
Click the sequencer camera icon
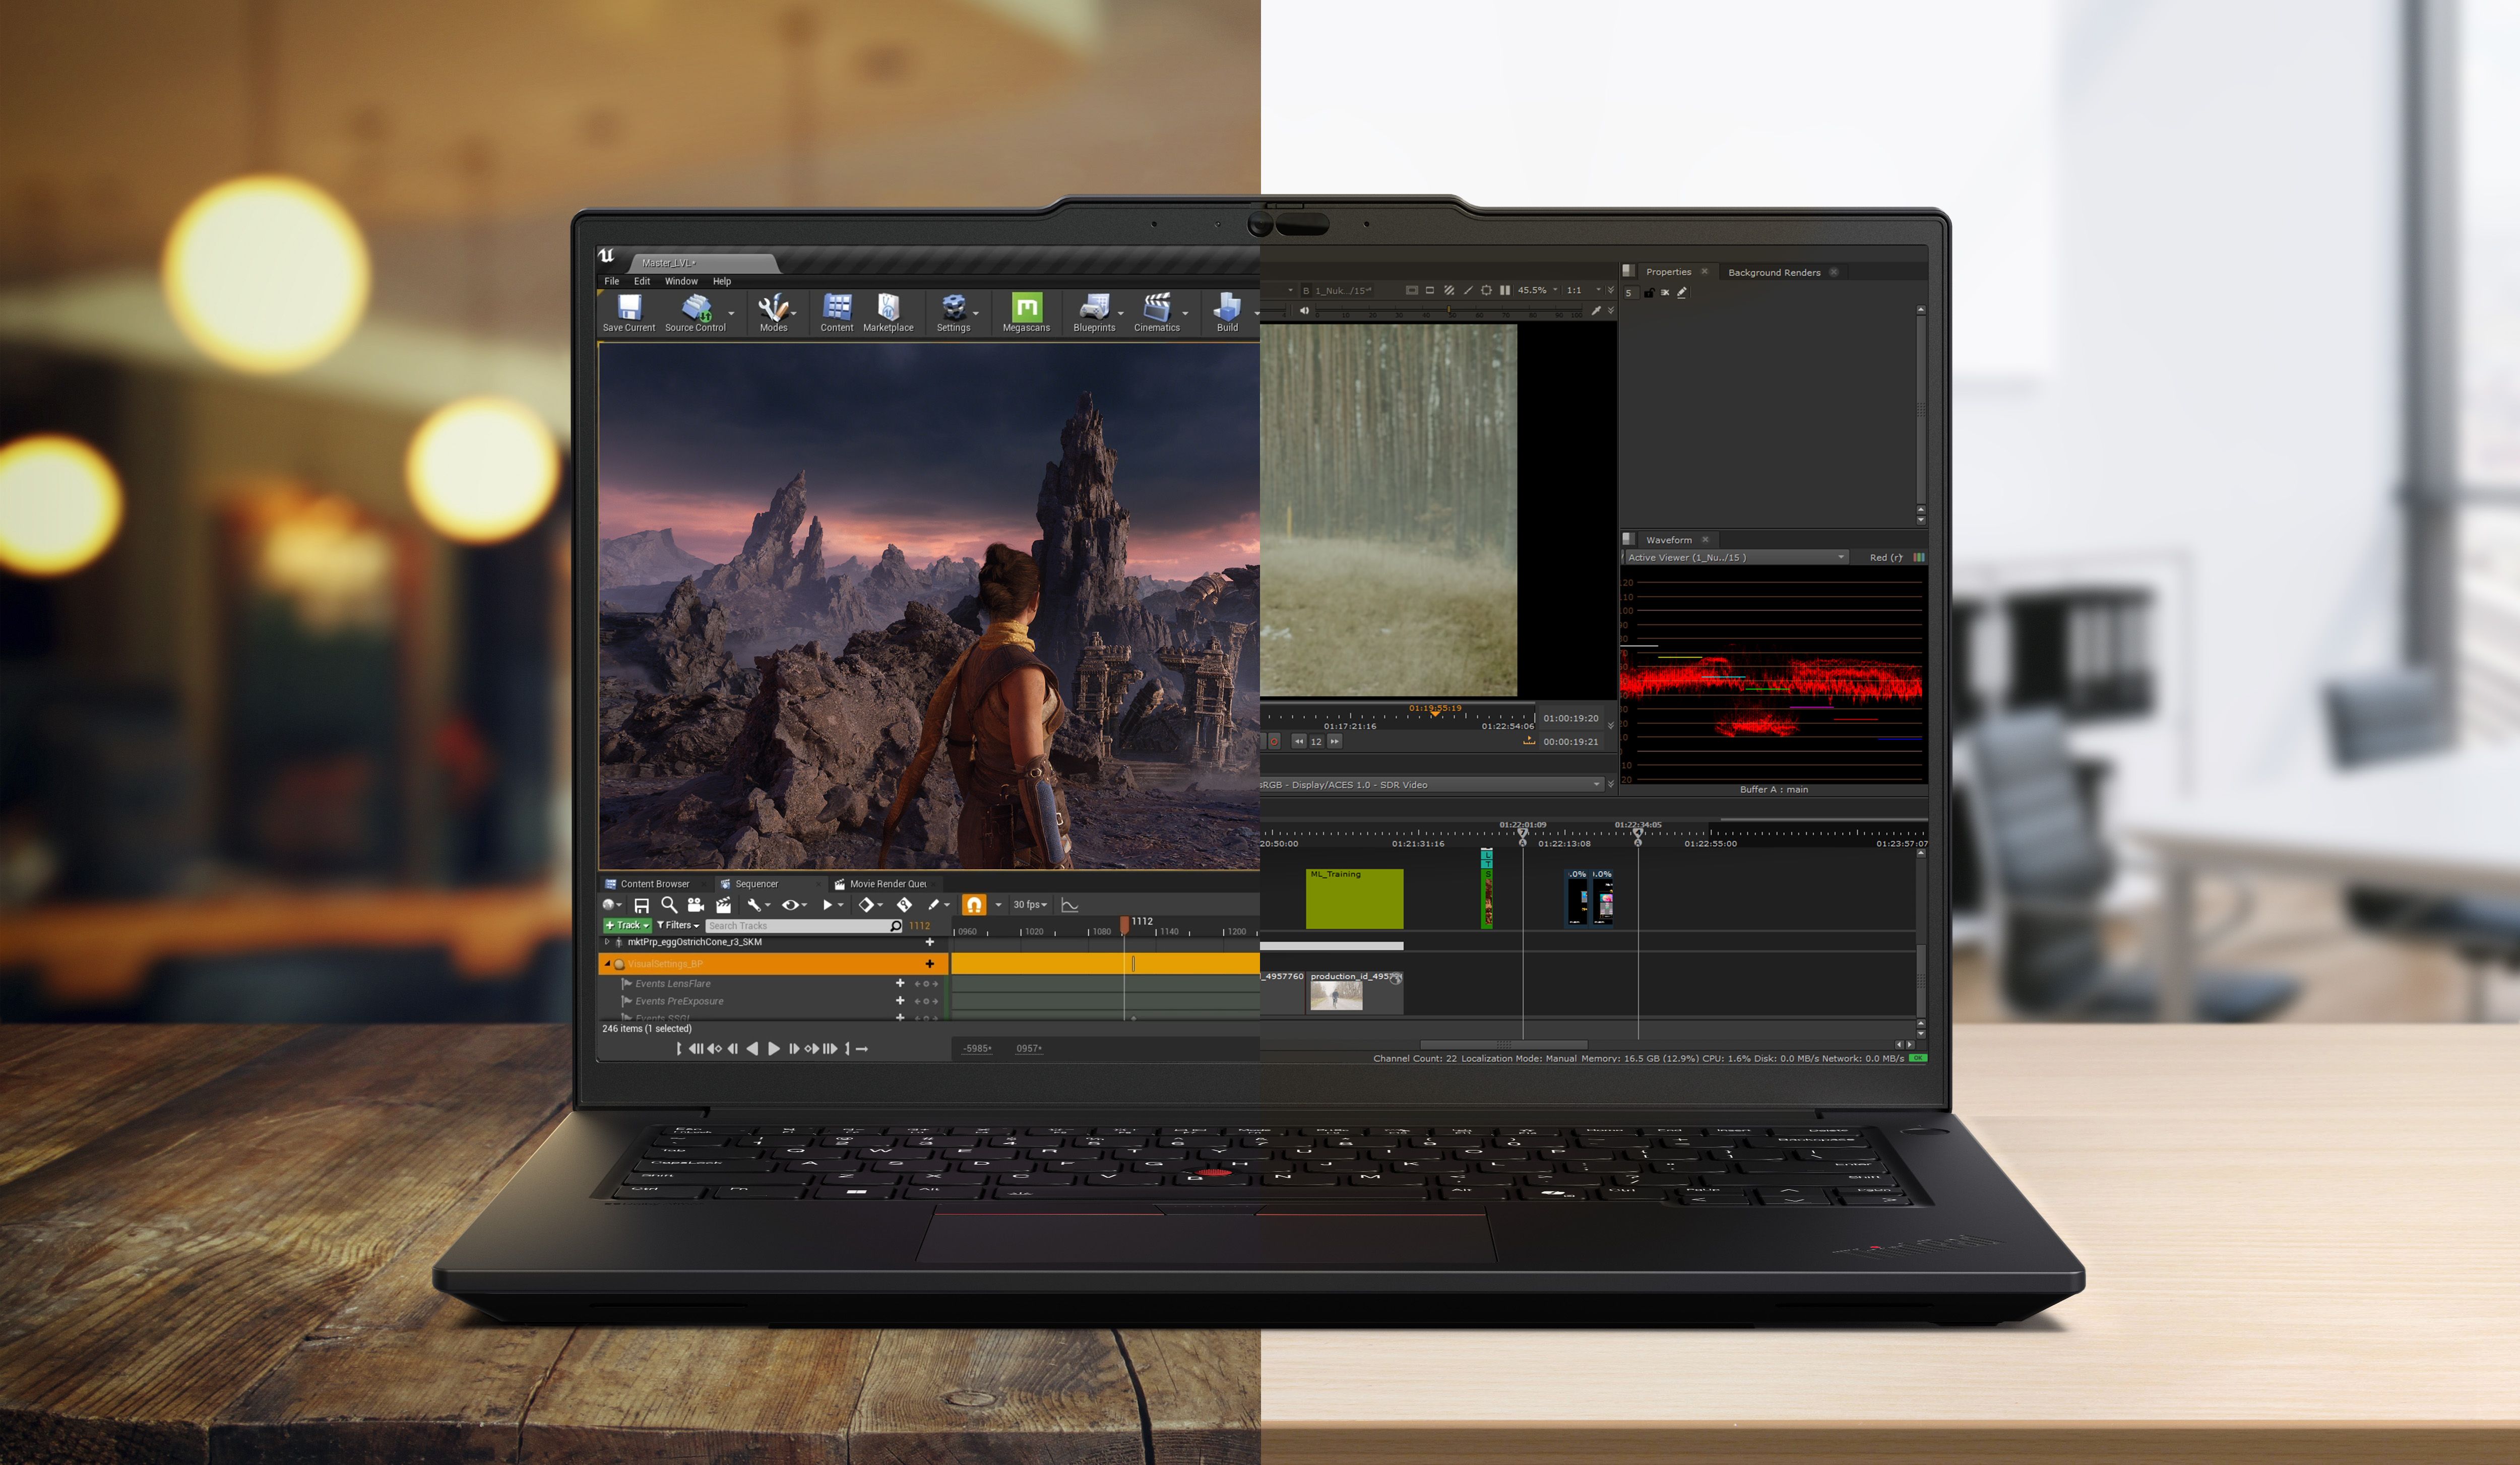[695, 905]
